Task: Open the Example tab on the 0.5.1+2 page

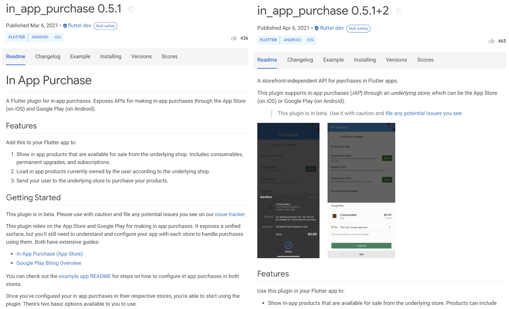Action: (x=333, y=60)
